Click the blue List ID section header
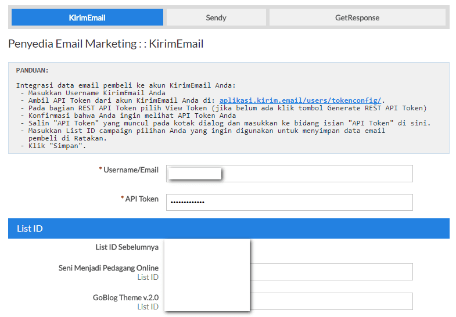 228,228
